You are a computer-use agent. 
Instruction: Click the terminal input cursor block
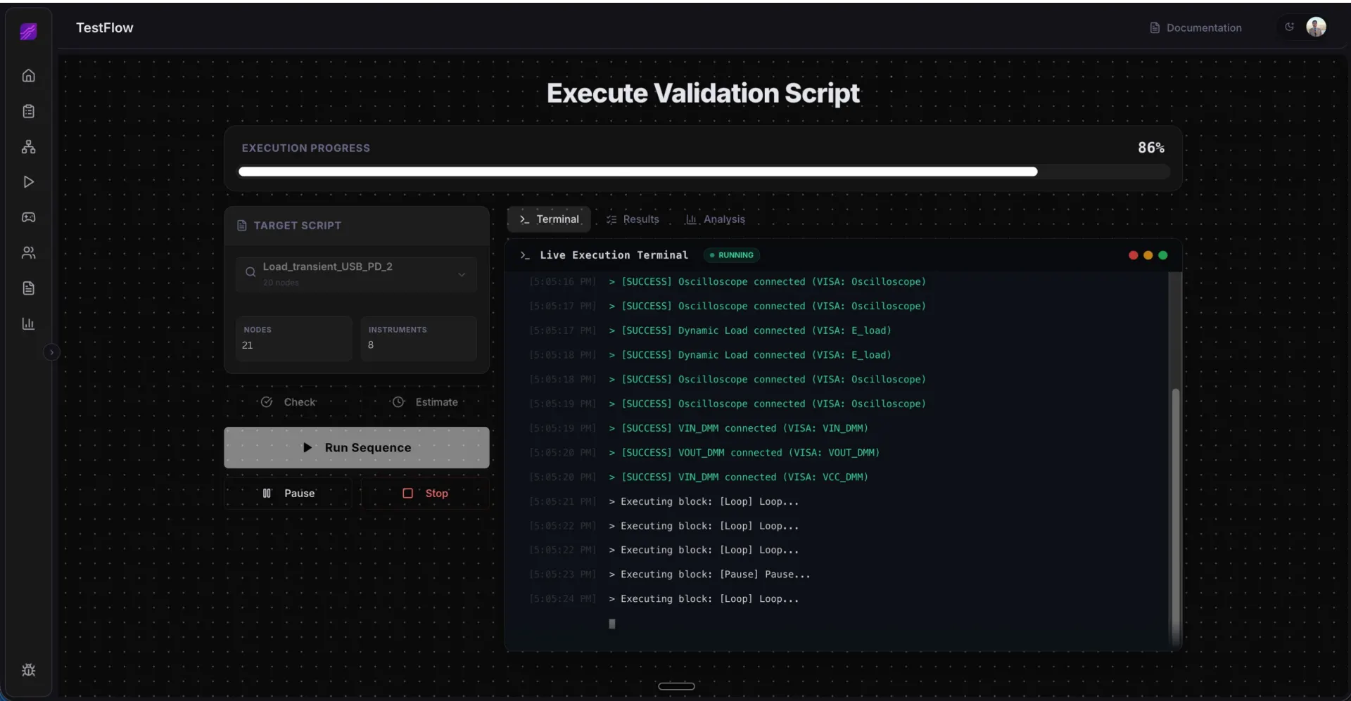pyautogui.click(x=612, y=624)
